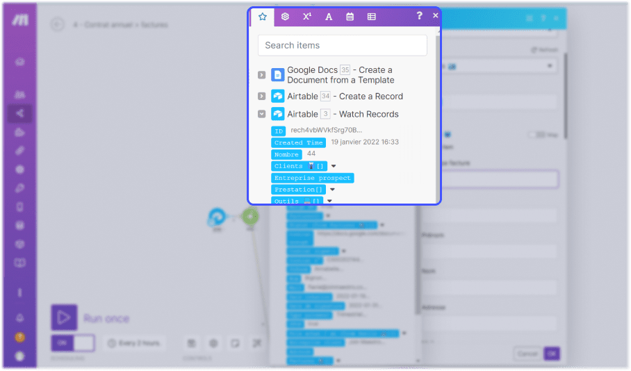Image resolution: width=631 pixels, height=371 pixels.
Task: Collapse Airtable Watch Records module
Action: (x=261, y=114)
